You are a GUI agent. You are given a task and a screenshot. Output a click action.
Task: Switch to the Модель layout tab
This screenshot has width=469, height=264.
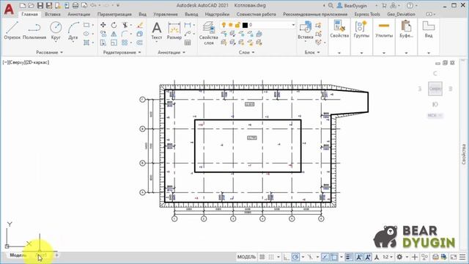coord(18,255)
